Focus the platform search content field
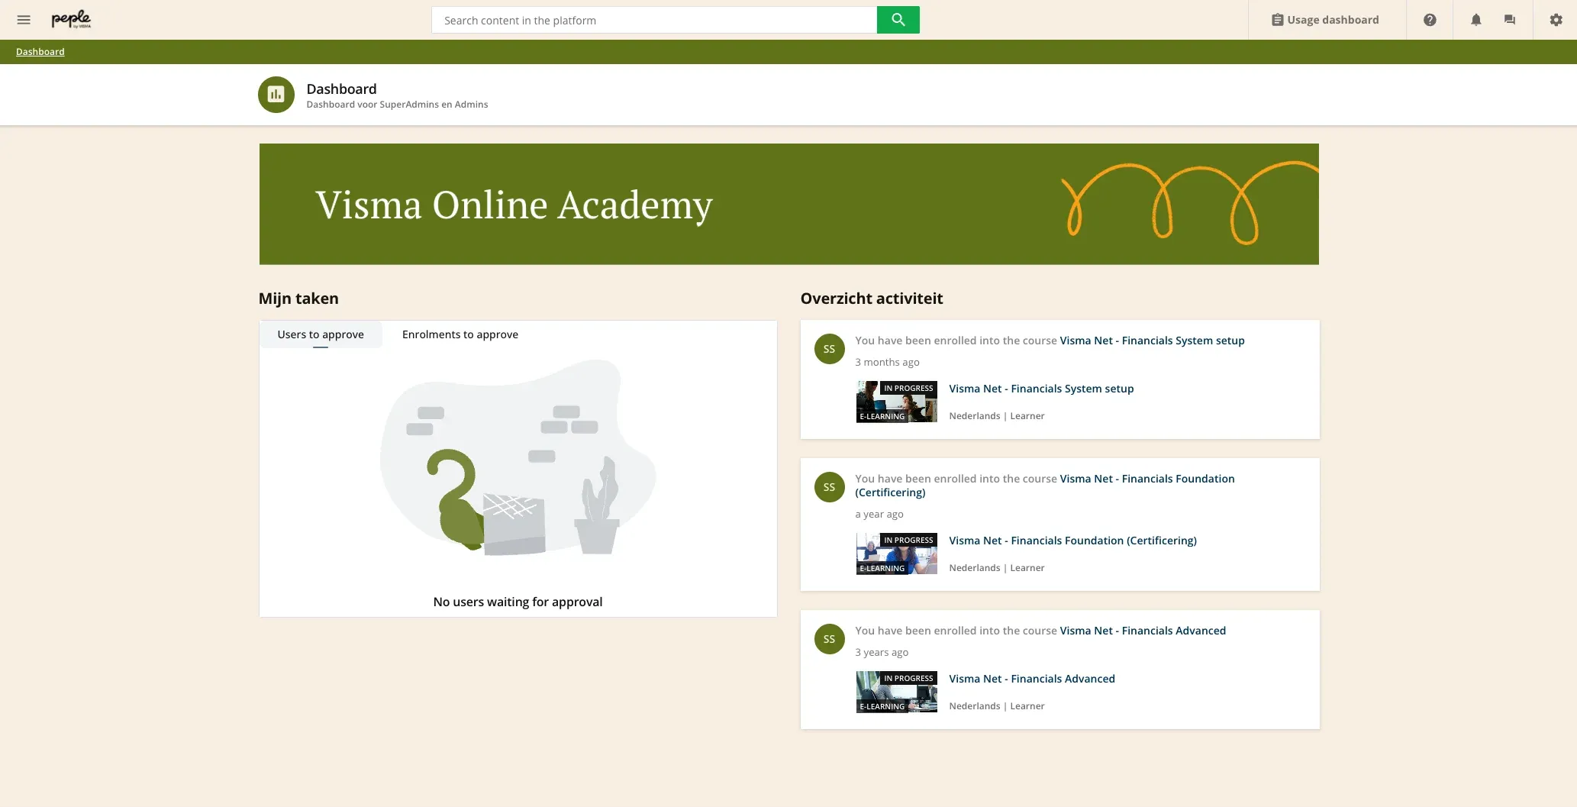Screen dimensions: 1577x807 (x=654, y=20)
